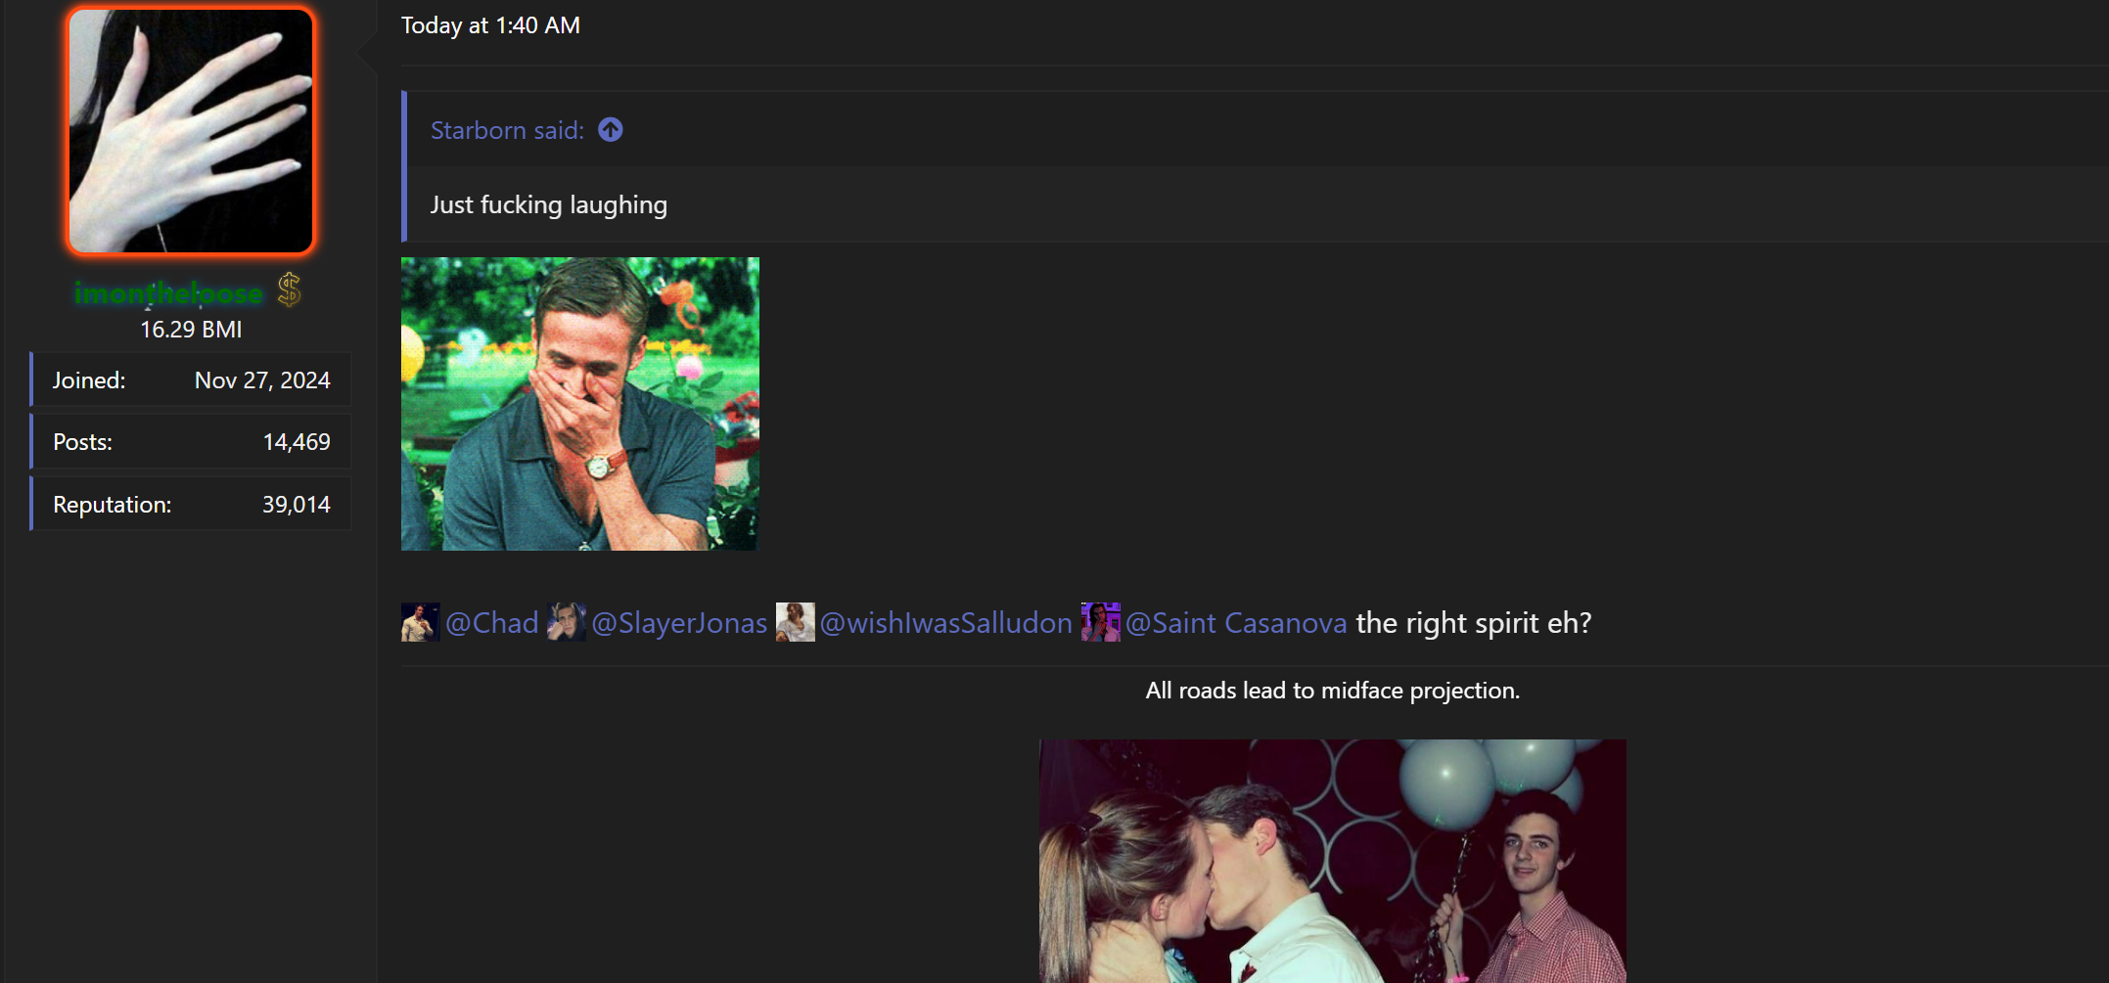Viewport: 2109px width, 983px height.
Task: Click the Today at 1:40 AM timestamp
Action: [490, 25]
